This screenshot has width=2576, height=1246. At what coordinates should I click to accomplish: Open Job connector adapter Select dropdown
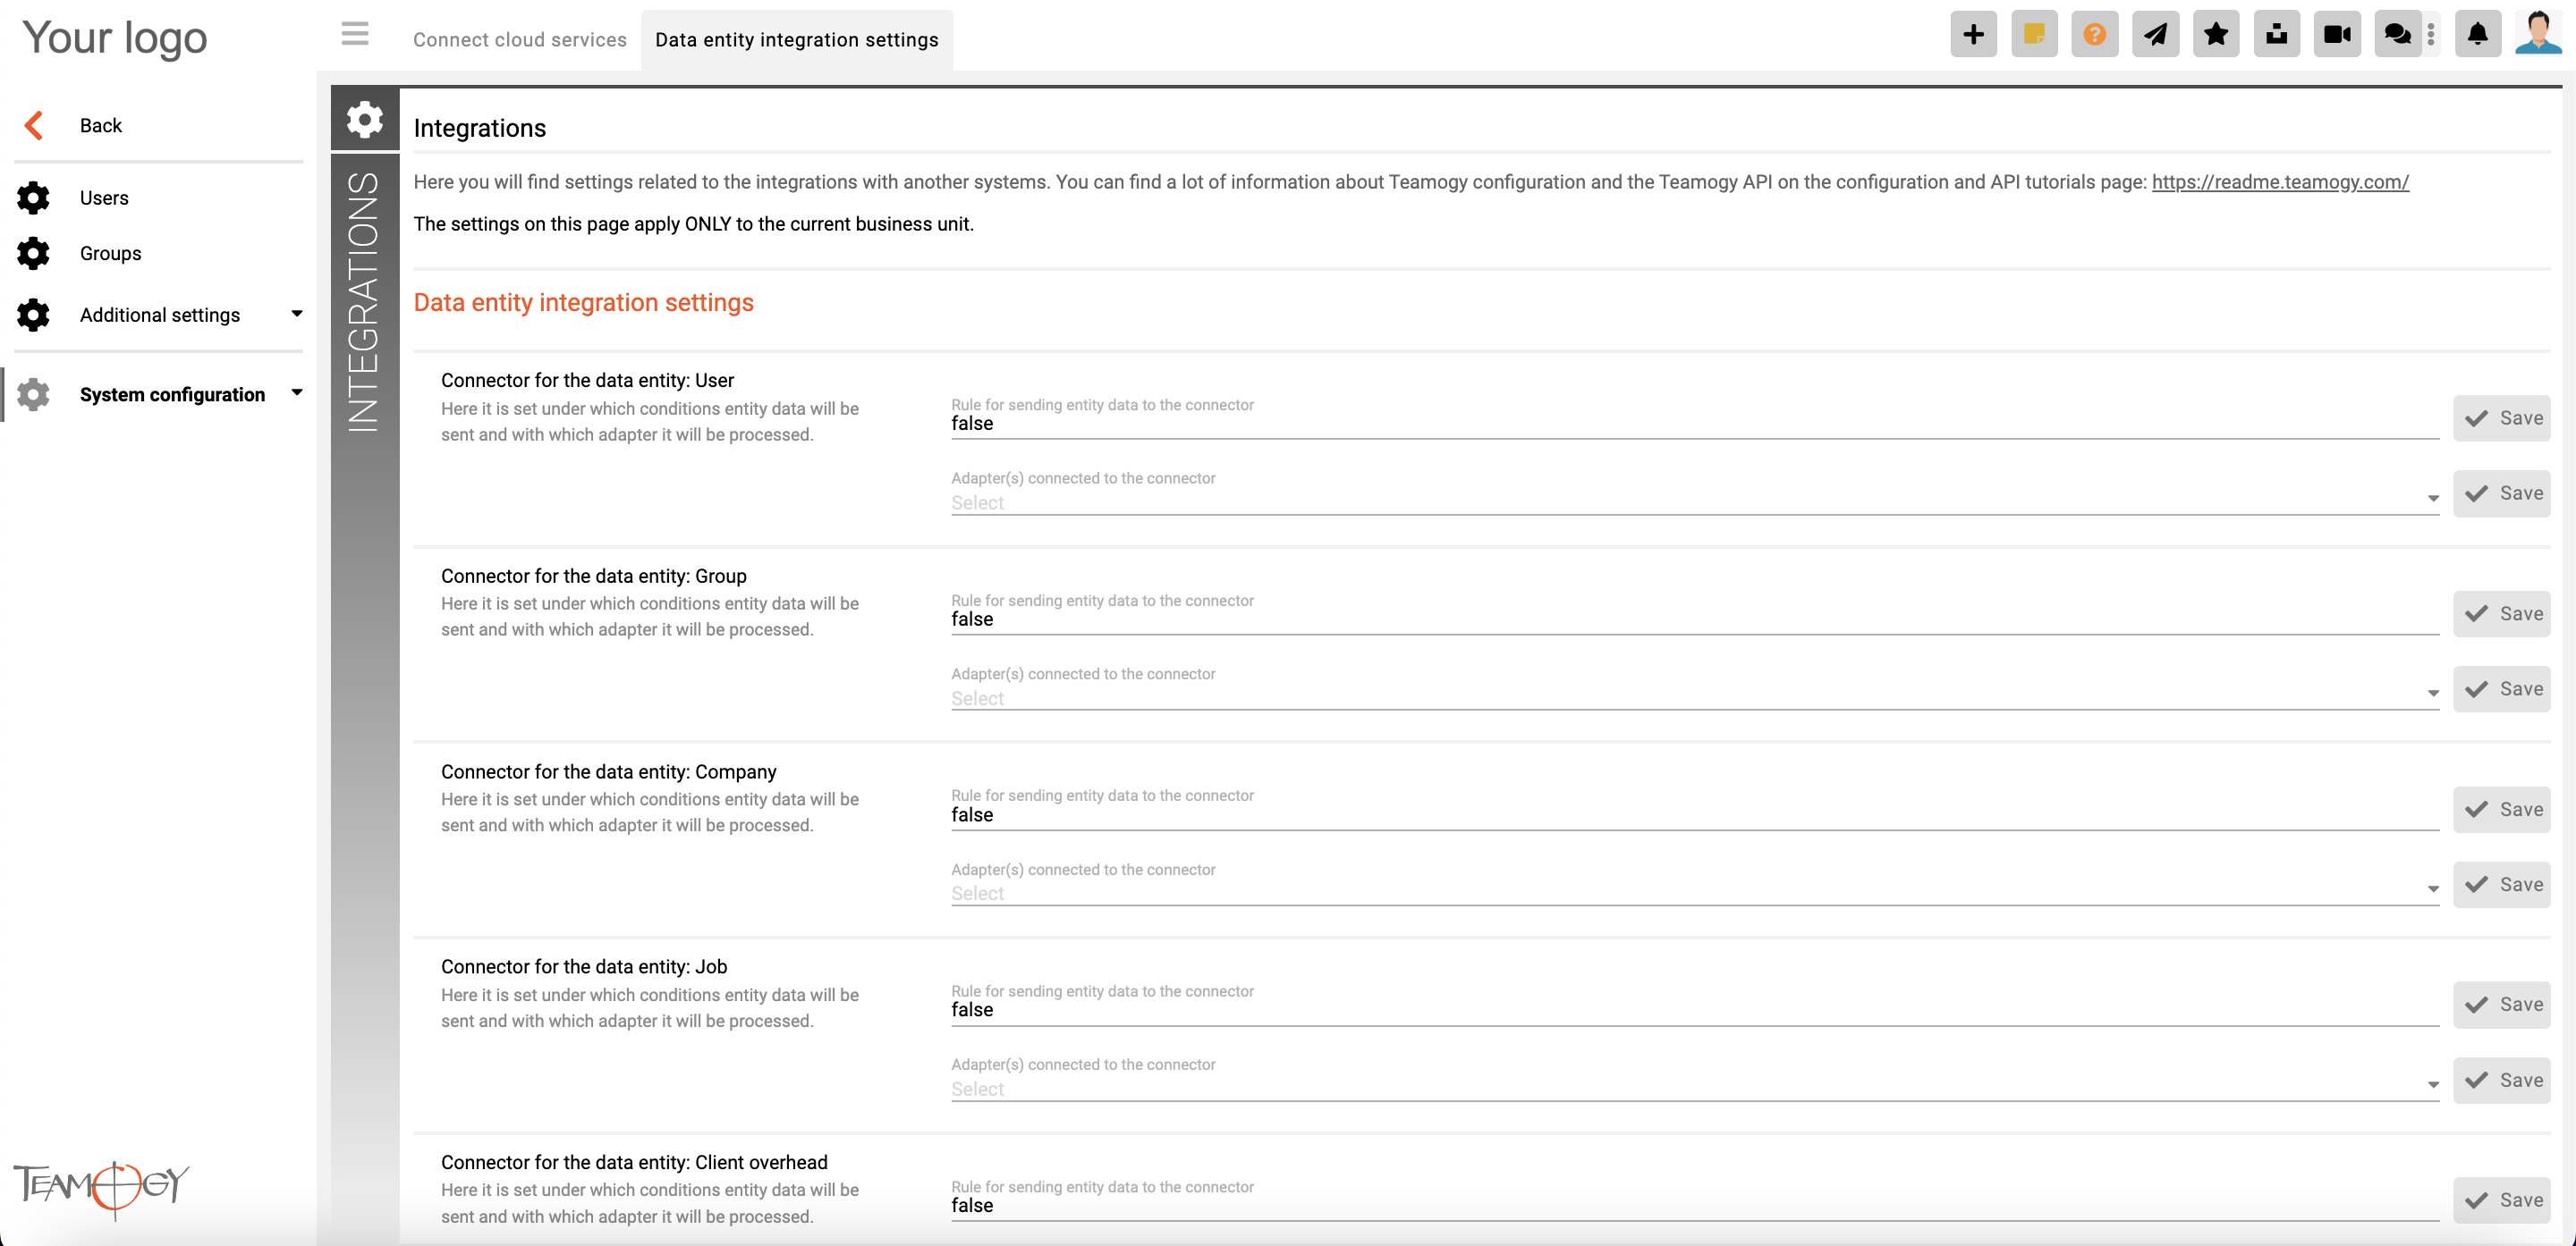[x=1694, y=1089]
